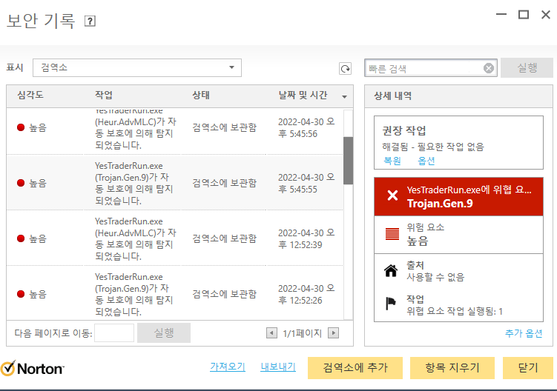Click the Norton logo
The height and width of the screenshot is (391, 557).
click(33, 368)
